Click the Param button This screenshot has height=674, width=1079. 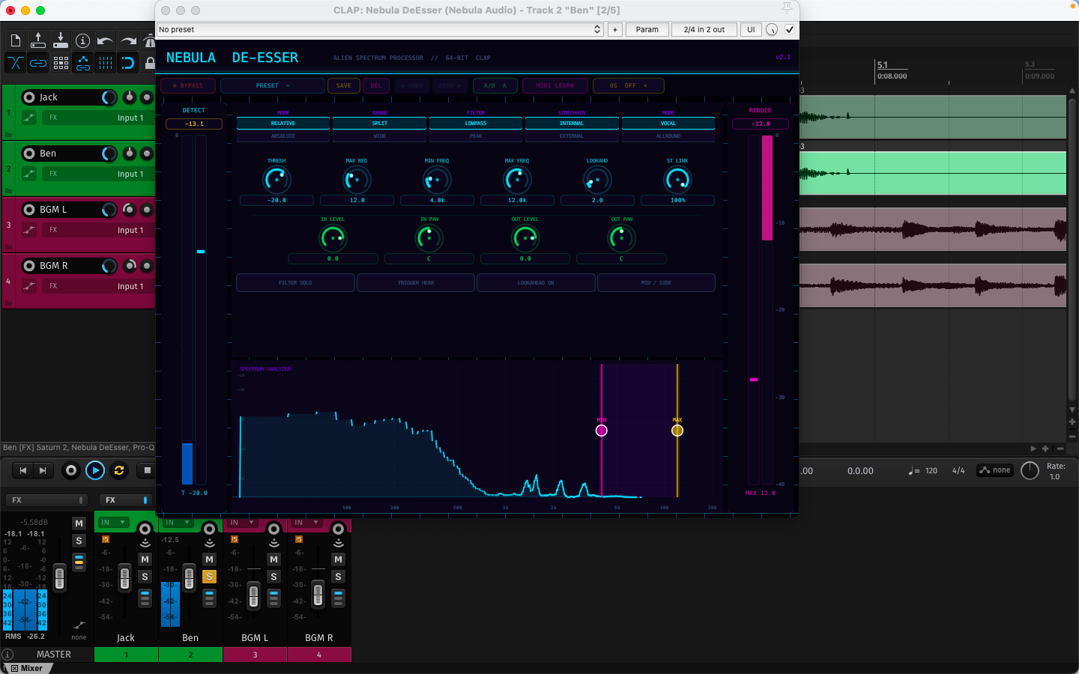click(x=647, y=30)
